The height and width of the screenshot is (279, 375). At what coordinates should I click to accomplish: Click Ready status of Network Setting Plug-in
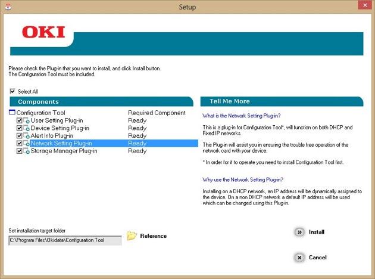point(137,144)
